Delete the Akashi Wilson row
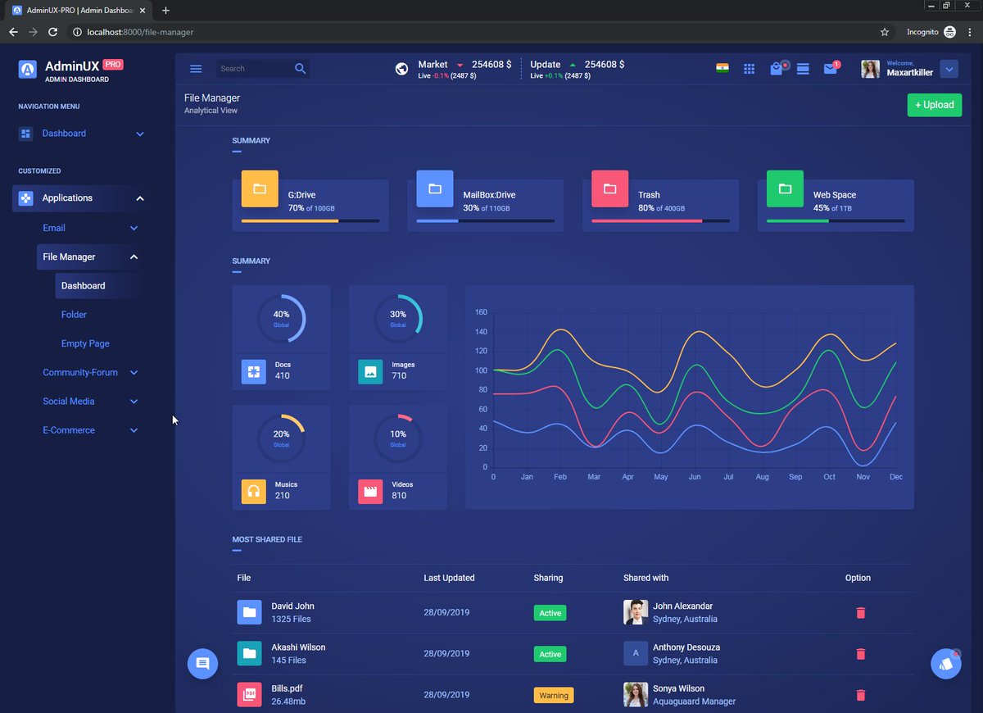Image resolution: width=983 pixels, height=713 pixels. pyautogui.click(x=860, y=653)
